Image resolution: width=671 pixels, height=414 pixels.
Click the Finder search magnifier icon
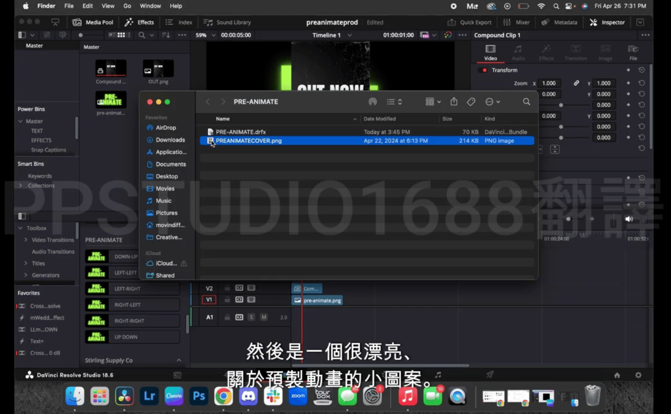click(526, 101)
